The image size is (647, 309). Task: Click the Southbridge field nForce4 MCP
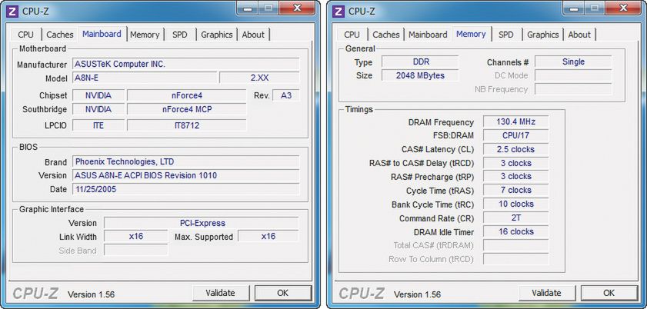pyautogui.click(x=187, y=109)
